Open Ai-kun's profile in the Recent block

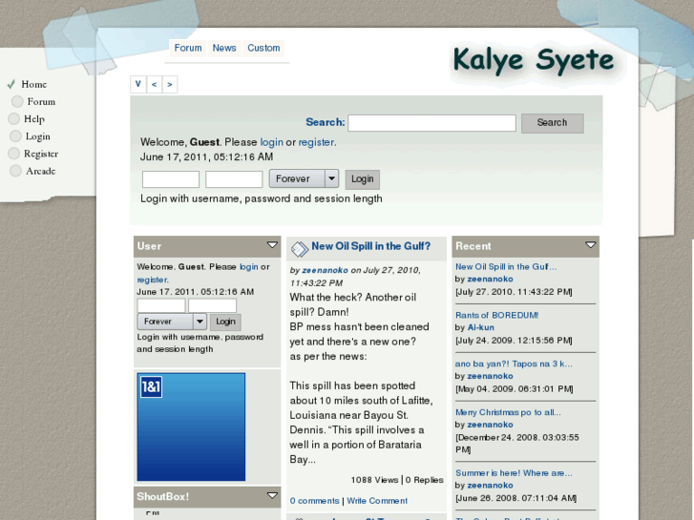tap(481, 327)
